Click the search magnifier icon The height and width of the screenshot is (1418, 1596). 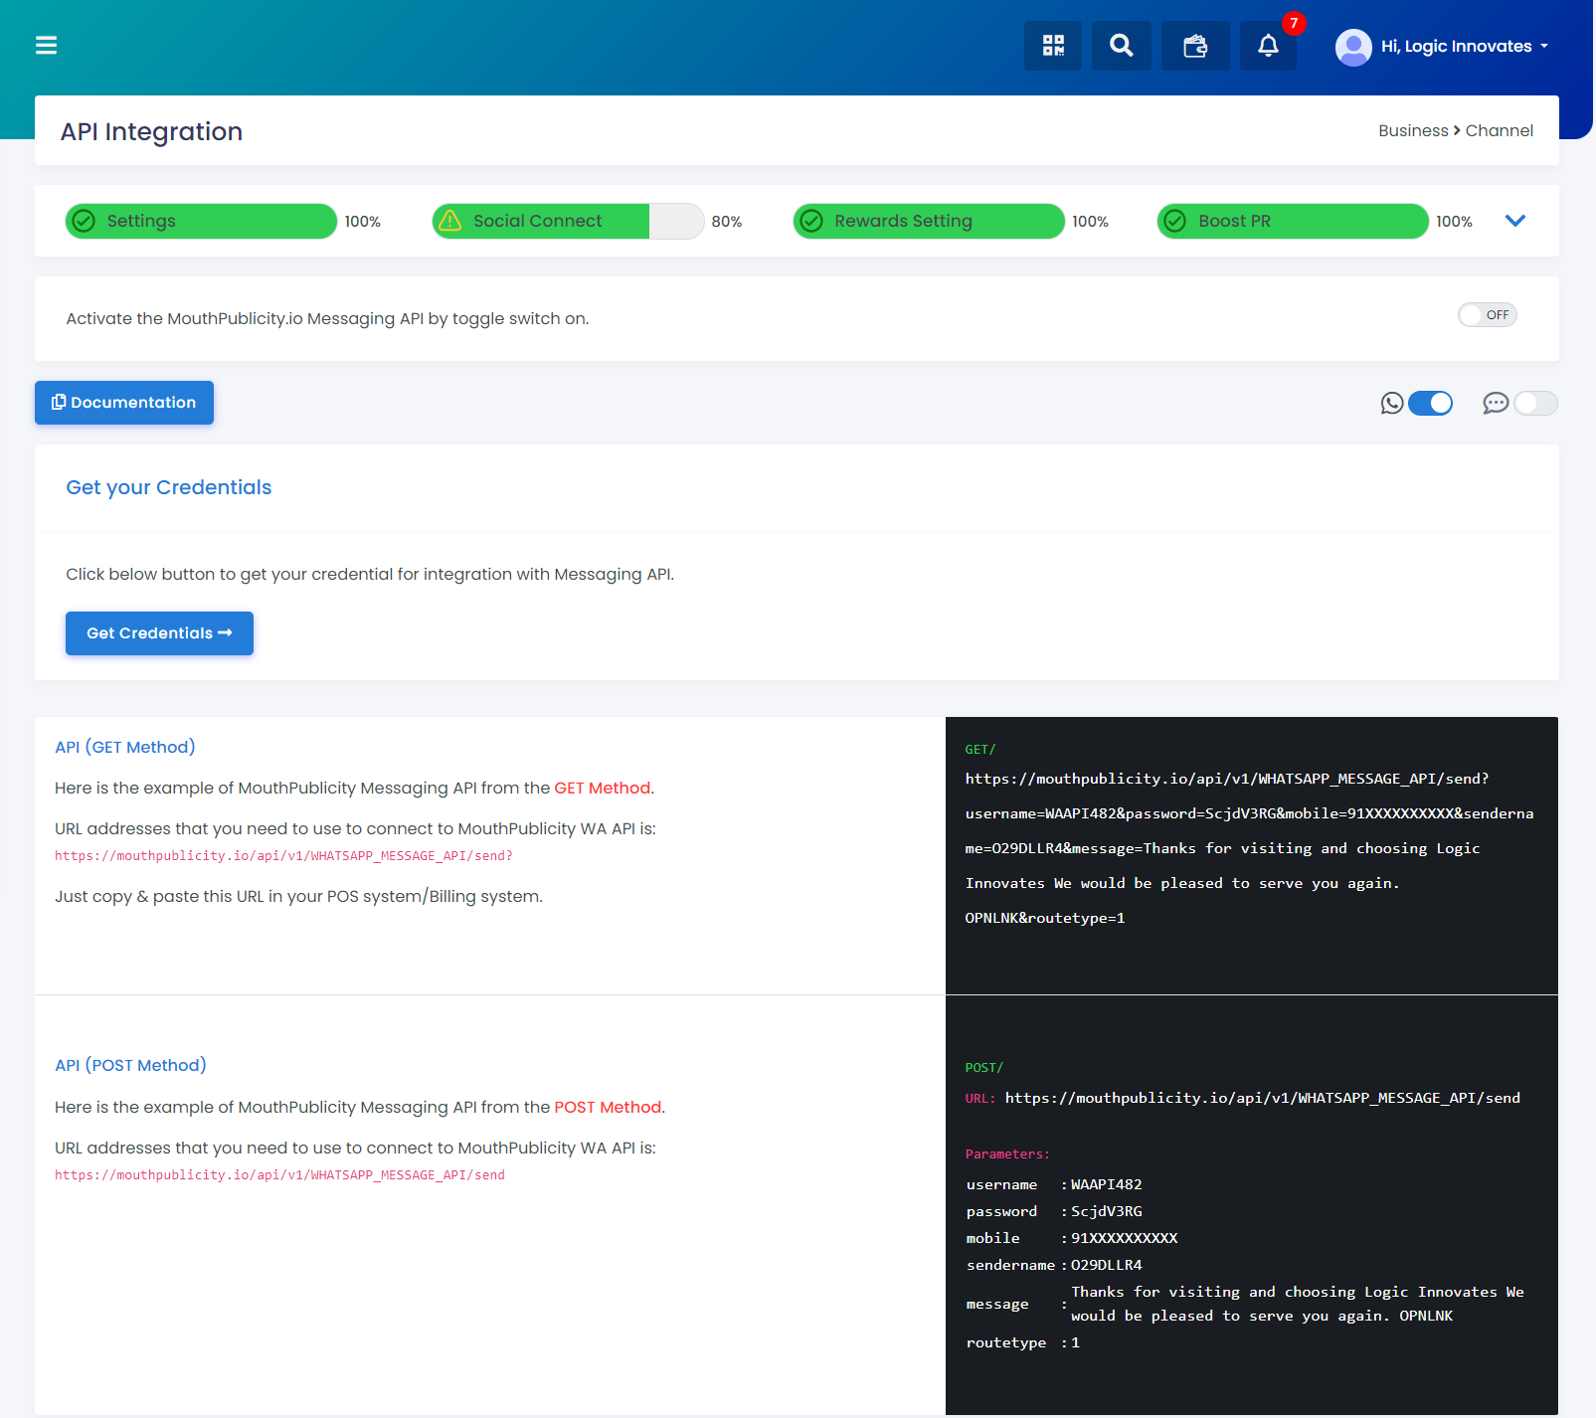1122,45
